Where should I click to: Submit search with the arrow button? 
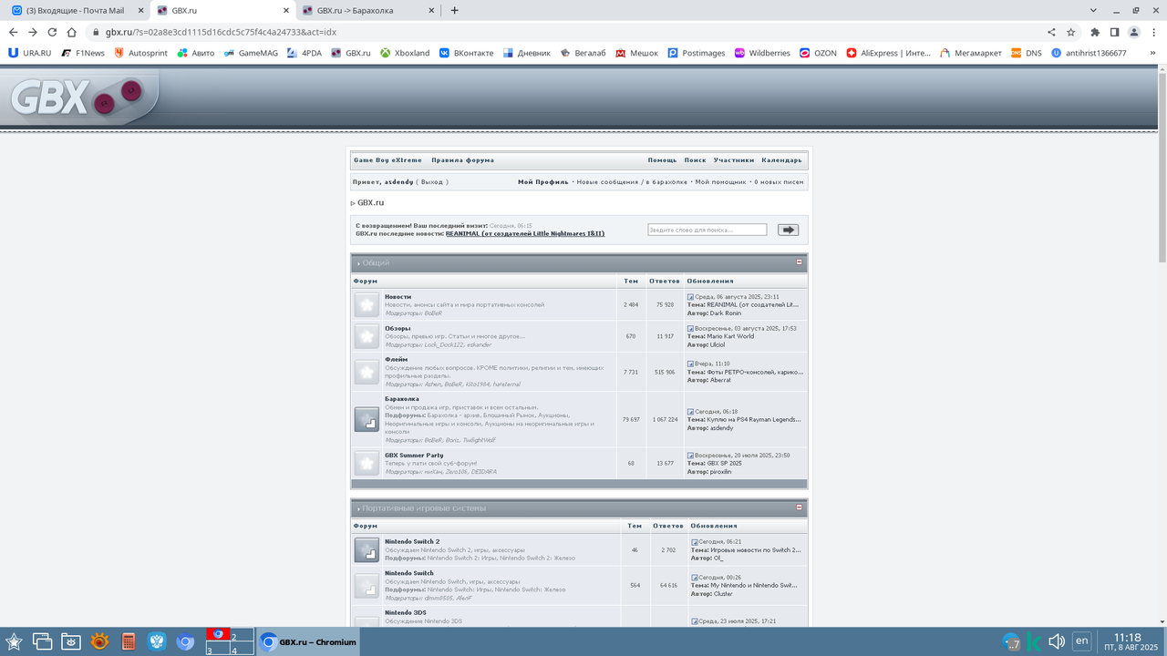tap(788, 231)
